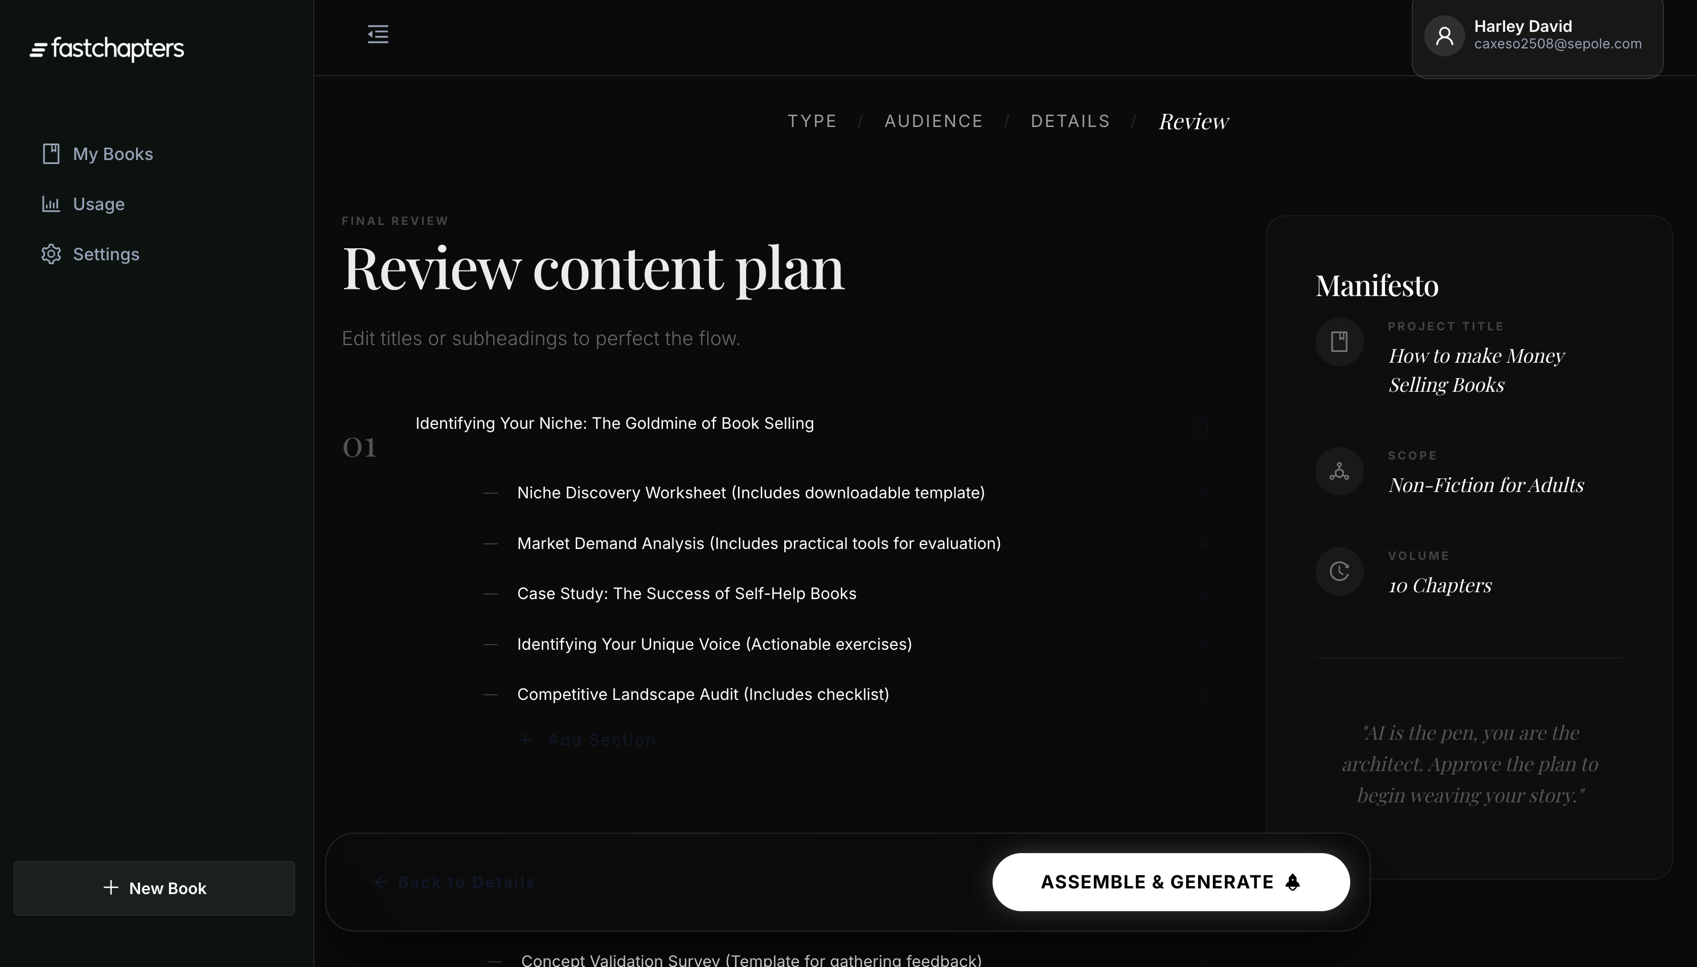Remove the Case Study section via X

click(x=1203, y=594)
